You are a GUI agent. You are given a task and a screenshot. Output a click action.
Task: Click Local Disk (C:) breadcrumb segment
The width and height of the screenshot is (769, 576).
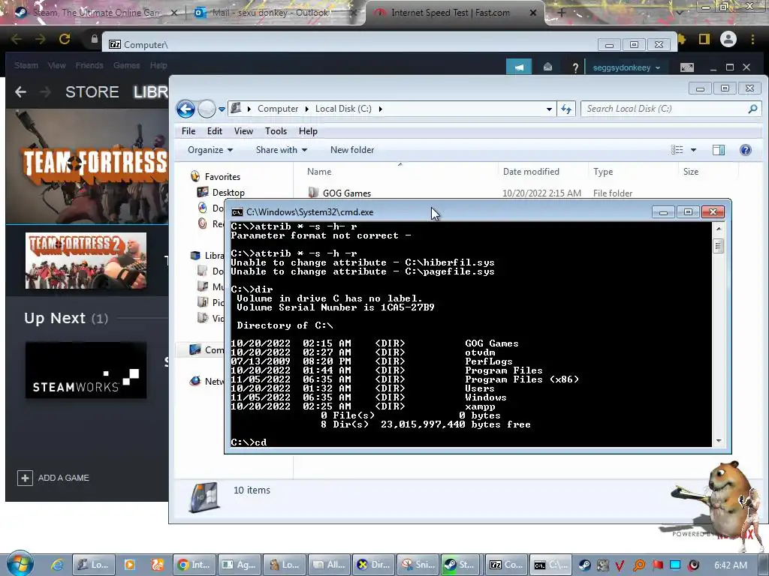coord(343,109)
